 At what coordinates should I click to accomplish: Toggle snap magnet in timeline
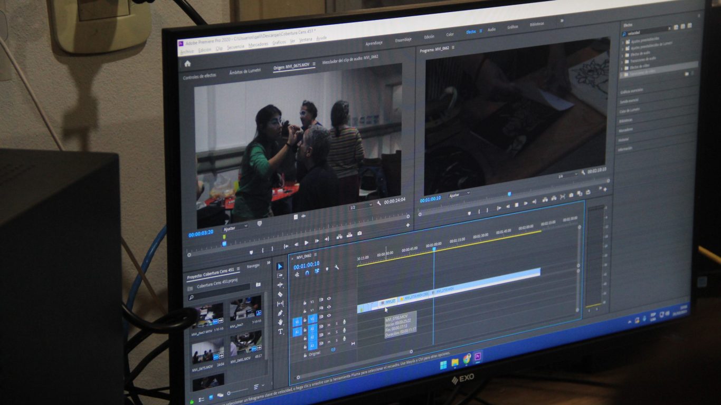(x=307, y=273)
